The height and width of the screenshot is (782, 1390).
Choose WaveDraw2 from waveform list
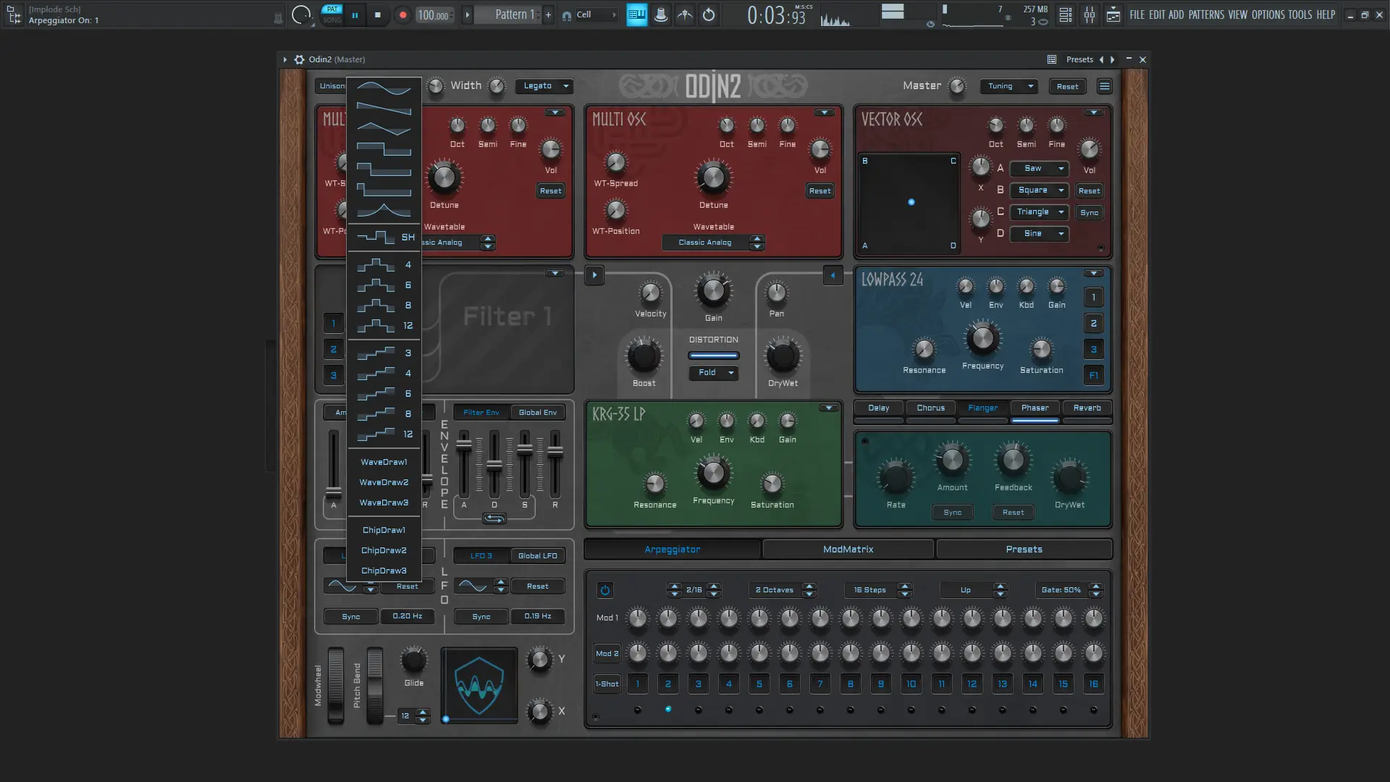384,482
